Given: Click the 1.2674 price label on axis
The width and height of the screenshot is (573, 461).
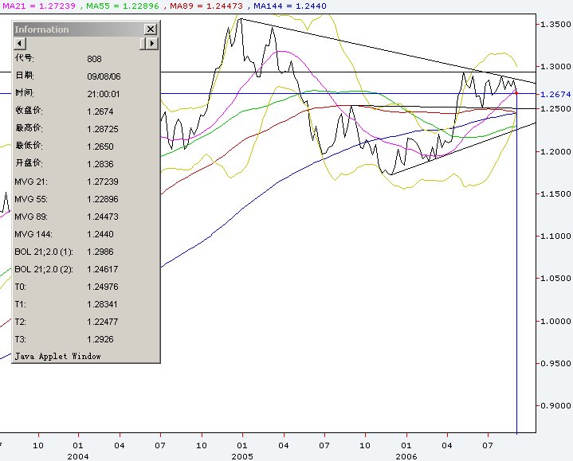Looking at the screenshot, I should (x=555, y=95).
